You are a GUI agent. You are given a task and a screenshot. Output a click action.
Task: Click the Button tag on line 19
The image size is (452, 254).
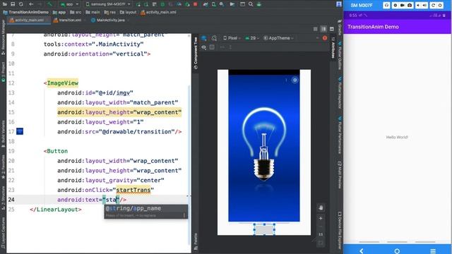57,151
